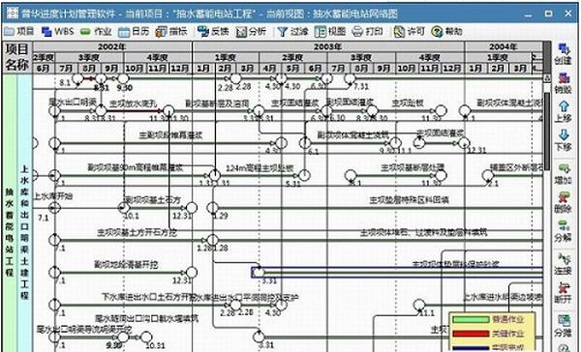Click the 销毁 (Destroy) sidebar icon
The image size is (581, 352).
click(564, 83)
